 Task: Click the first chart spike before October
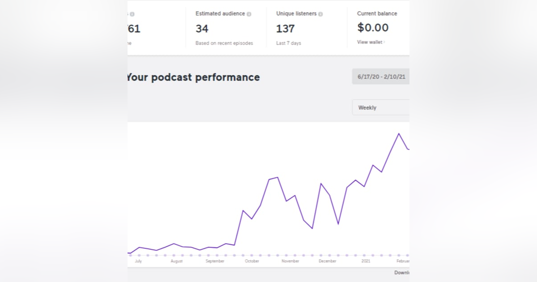coord(243,210)
